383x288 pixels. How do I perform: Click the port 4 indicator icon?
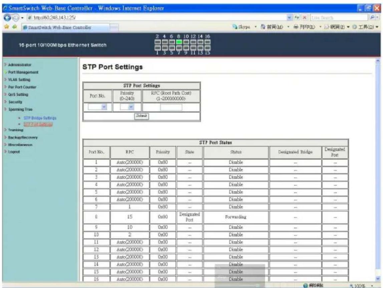pos(164,42)
